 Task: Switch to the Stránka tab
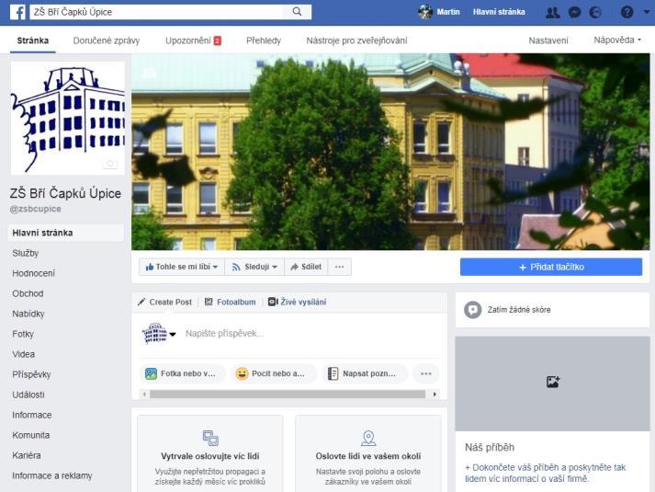click(x=32, y=40)
